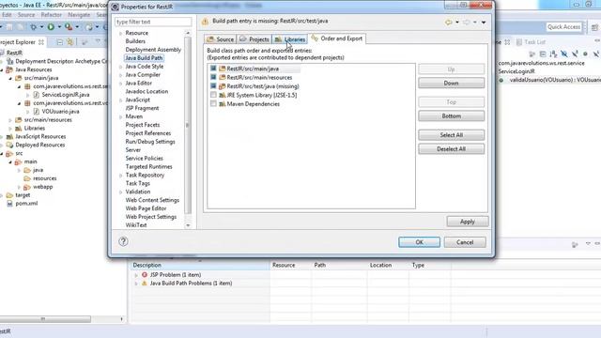Open the Source tab
This screenshot has width=601, height=338.
[x=220, y=39]
